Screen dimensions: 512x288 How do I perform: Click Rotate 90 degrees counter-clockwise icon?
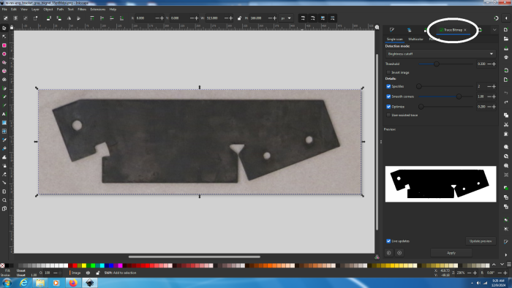click(x=49, y=18)
